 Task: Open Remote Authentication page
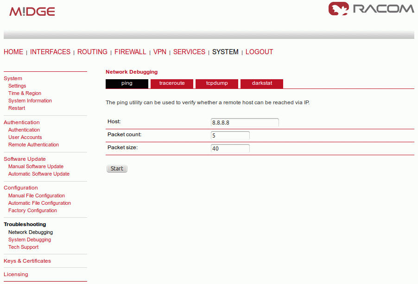(x=33, y=145)
